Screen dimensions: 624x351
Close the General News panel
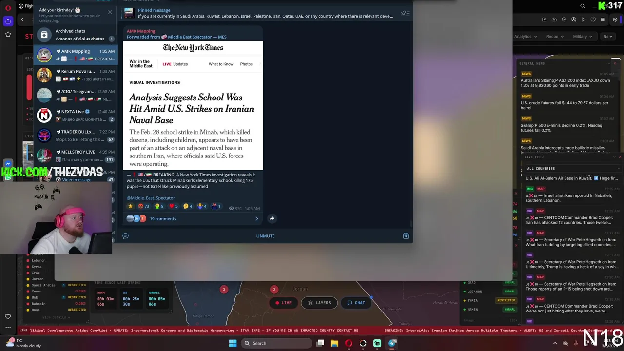pyautogui.click(x=615, y=63)
